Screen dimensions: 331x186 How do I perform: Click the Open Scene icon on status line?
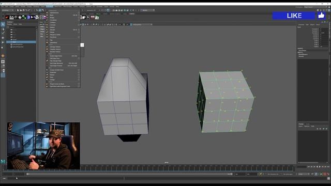[x=21, y=10]
